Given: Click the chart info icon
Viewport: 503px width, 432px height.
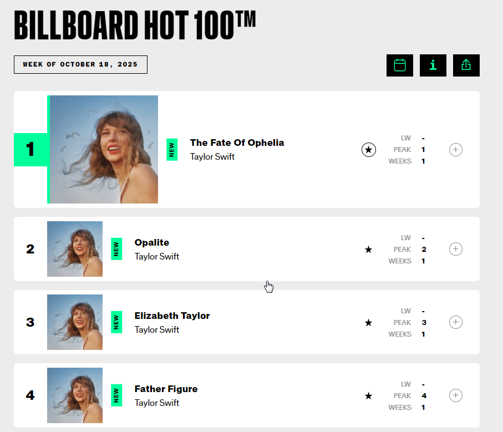Looking at the screenshot, I should coord(433,65).
